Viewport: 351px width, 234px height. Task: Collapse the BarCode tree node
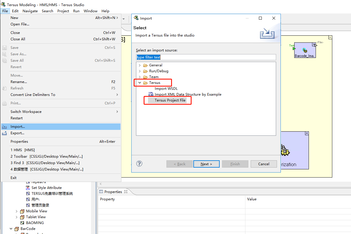coord(11,229)
